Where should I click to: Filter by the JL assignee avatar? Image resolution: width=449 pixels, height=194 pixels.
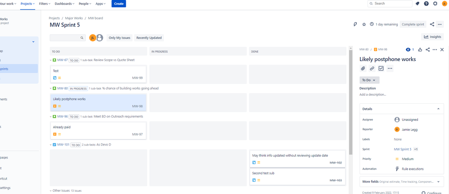[x=93, y=38]
